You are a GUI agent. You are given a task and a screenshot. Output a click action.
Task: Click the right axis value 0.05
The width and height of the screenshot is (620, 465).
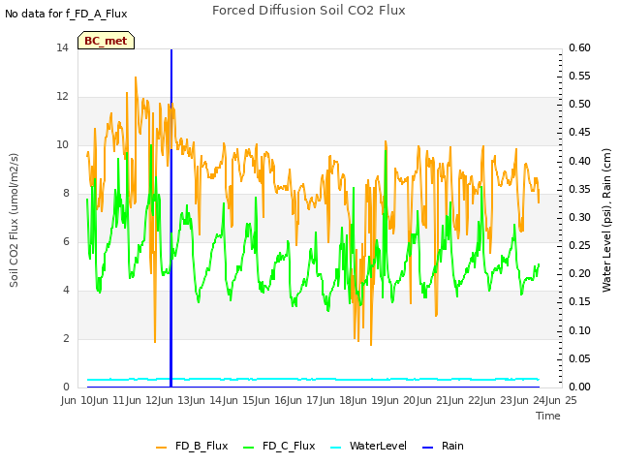(579, 358)
